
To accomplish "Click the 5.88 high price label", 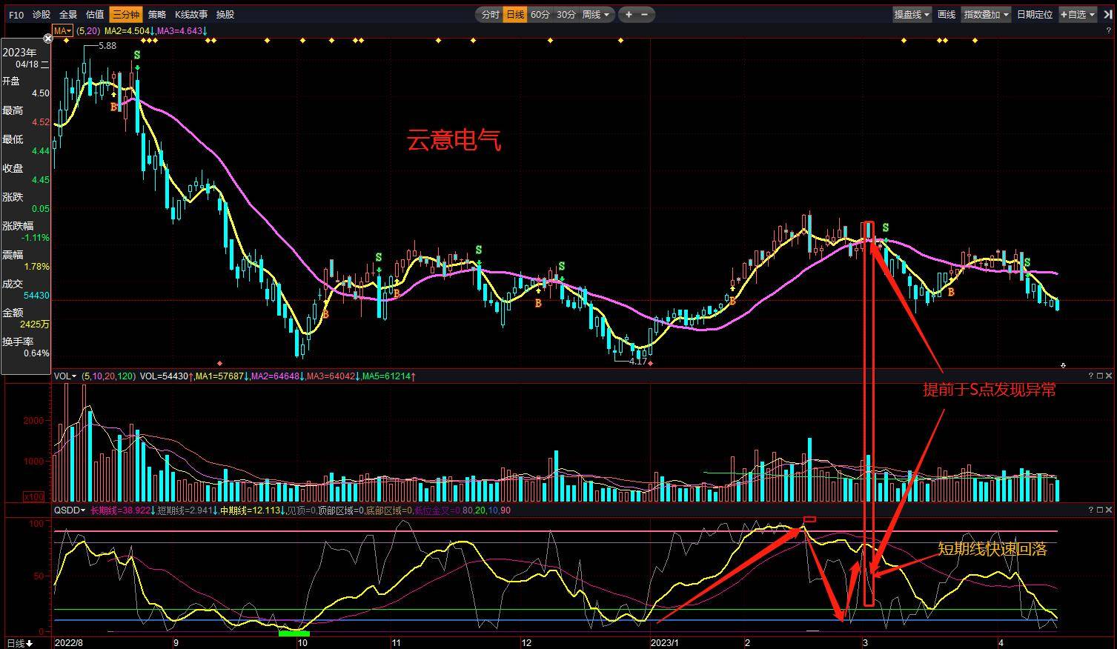I will (107, 46).
